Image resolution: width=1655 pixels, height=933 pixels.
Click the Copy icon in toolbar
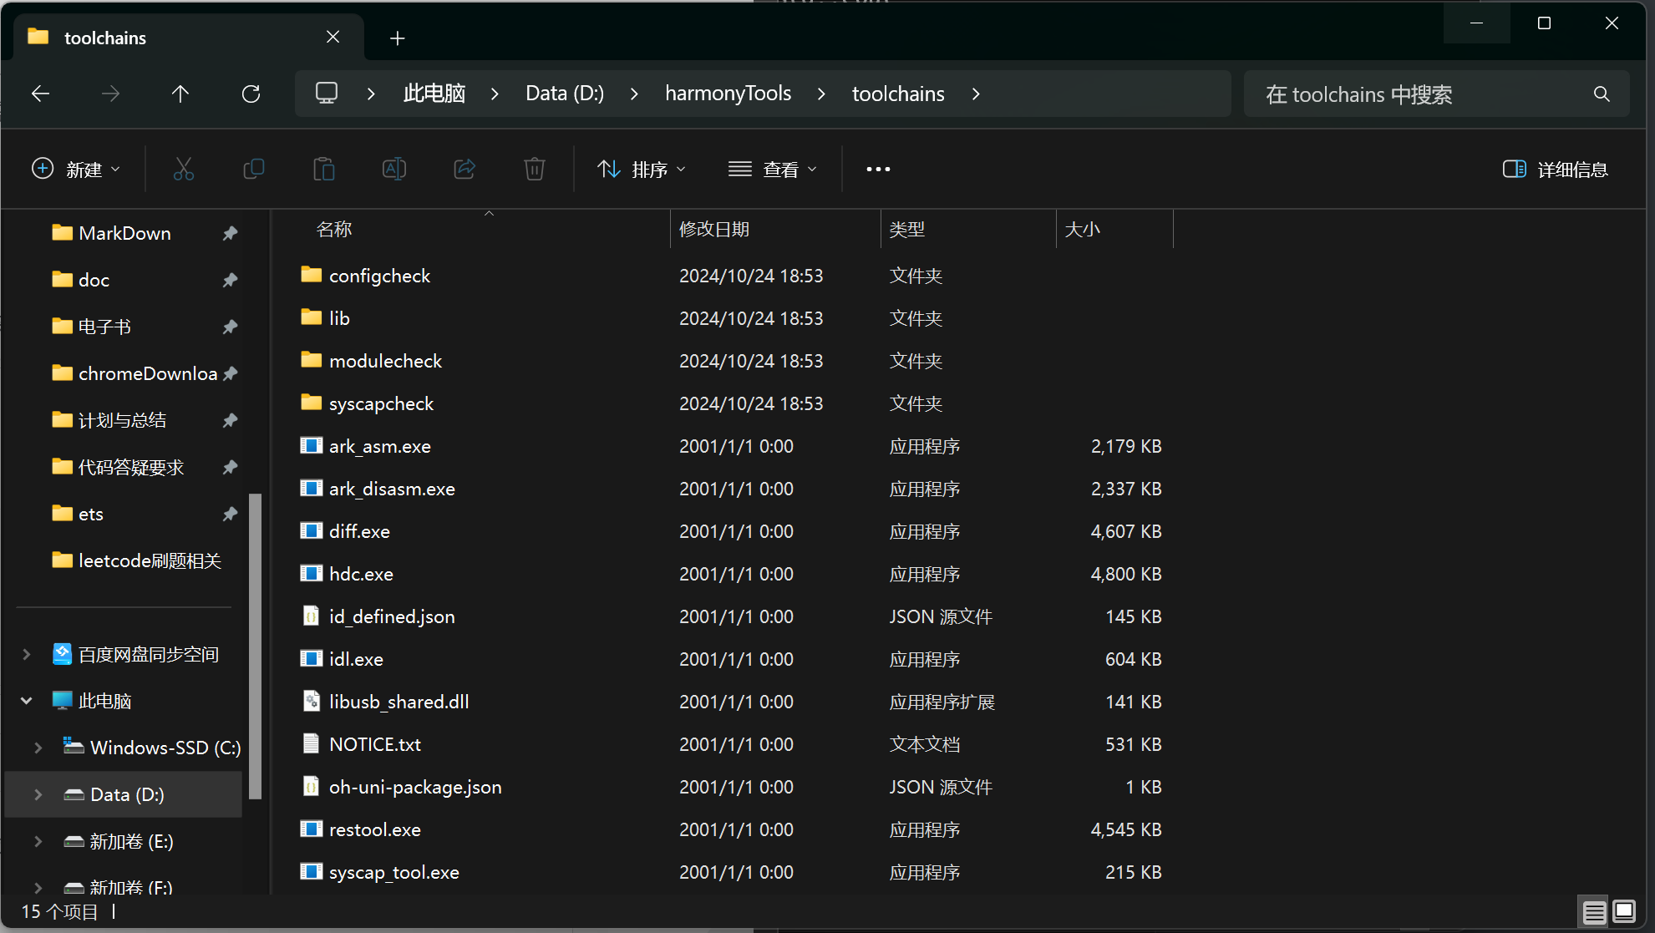click(x=254, y=170)
